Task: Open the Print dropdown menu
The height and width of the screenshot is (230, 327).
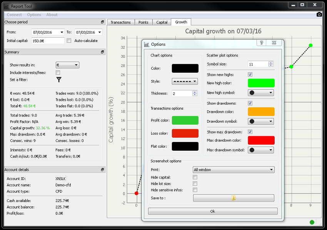Action: click(x=233, y=170)
